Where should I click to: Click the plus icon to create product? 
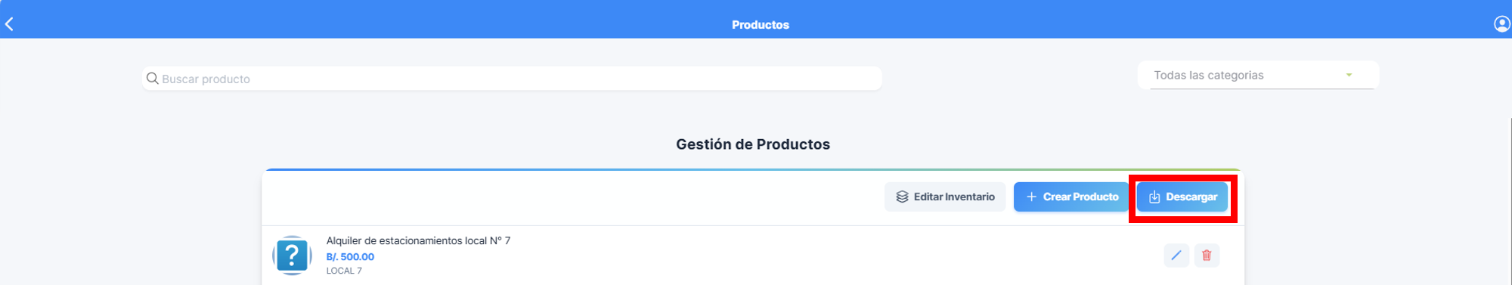click(x=1031, y=197)
